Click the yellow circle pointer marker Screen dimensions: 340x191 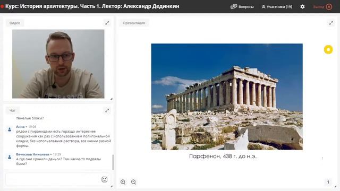pyautogui.click(x=328, y=49)
